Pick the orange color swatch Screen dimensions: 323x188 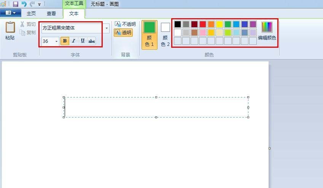[211, 24]
